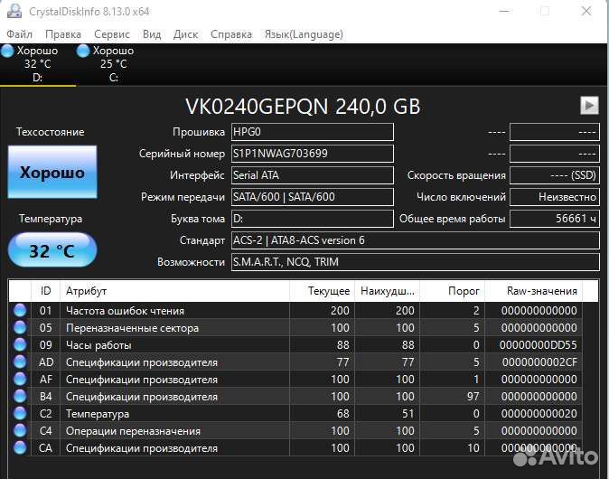Viewport: 609px width, 479px height.
Task: Open the Файл menu
Action: 19,34
